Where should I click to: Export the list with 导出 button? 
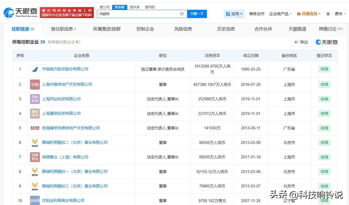click(x=301, y=42)
